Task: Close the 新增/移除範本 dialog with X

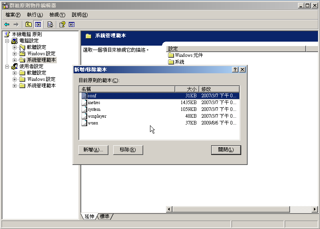Action: [x=242, y=70]
